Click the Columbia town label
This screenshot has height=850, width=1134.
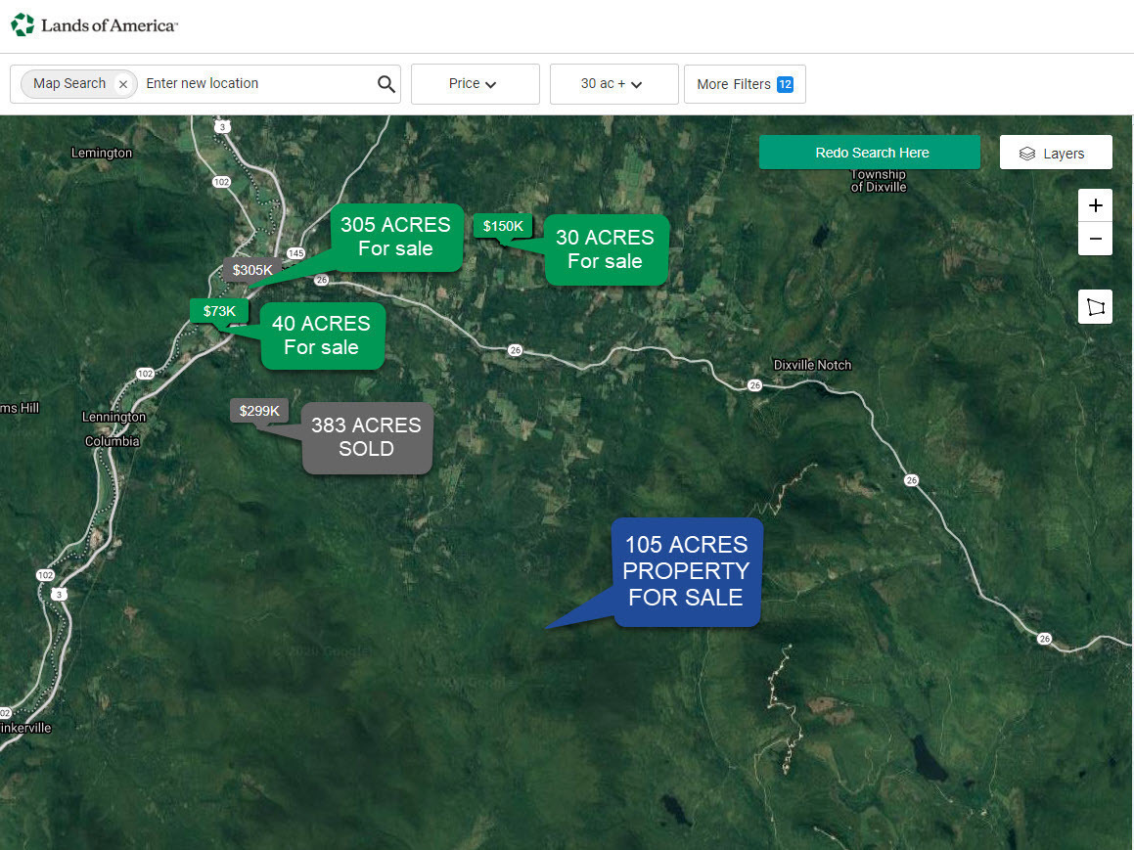(113, 441)
